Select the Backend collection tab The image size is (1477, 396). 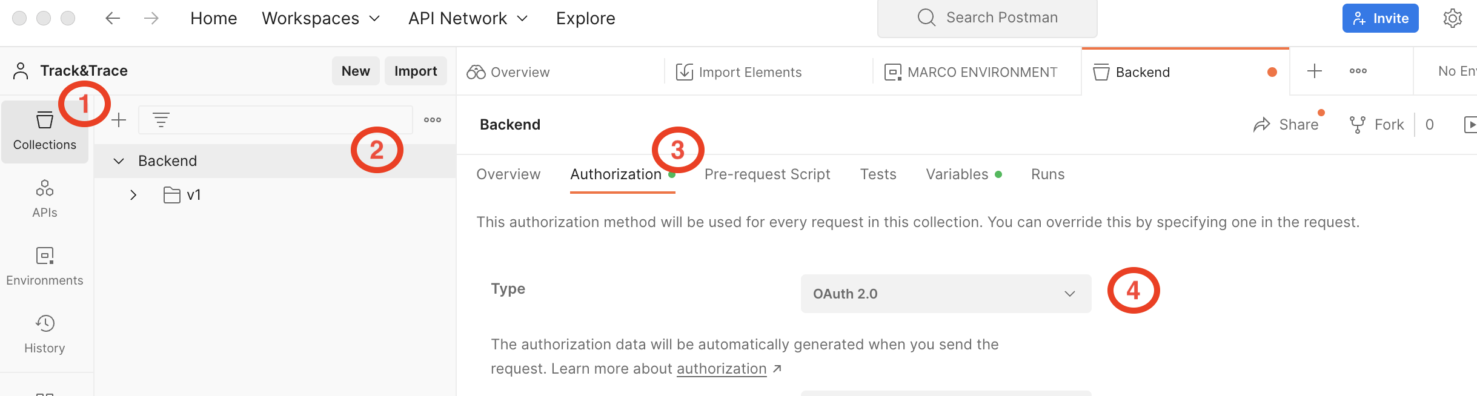click(x=1186, y=72)
